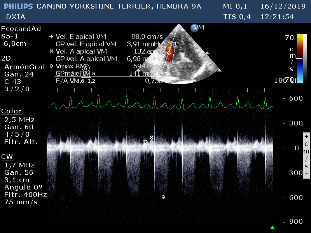Click the dotted symbol beside Vmáx RM
Screen dimensions: 311x233
[51, 66]
